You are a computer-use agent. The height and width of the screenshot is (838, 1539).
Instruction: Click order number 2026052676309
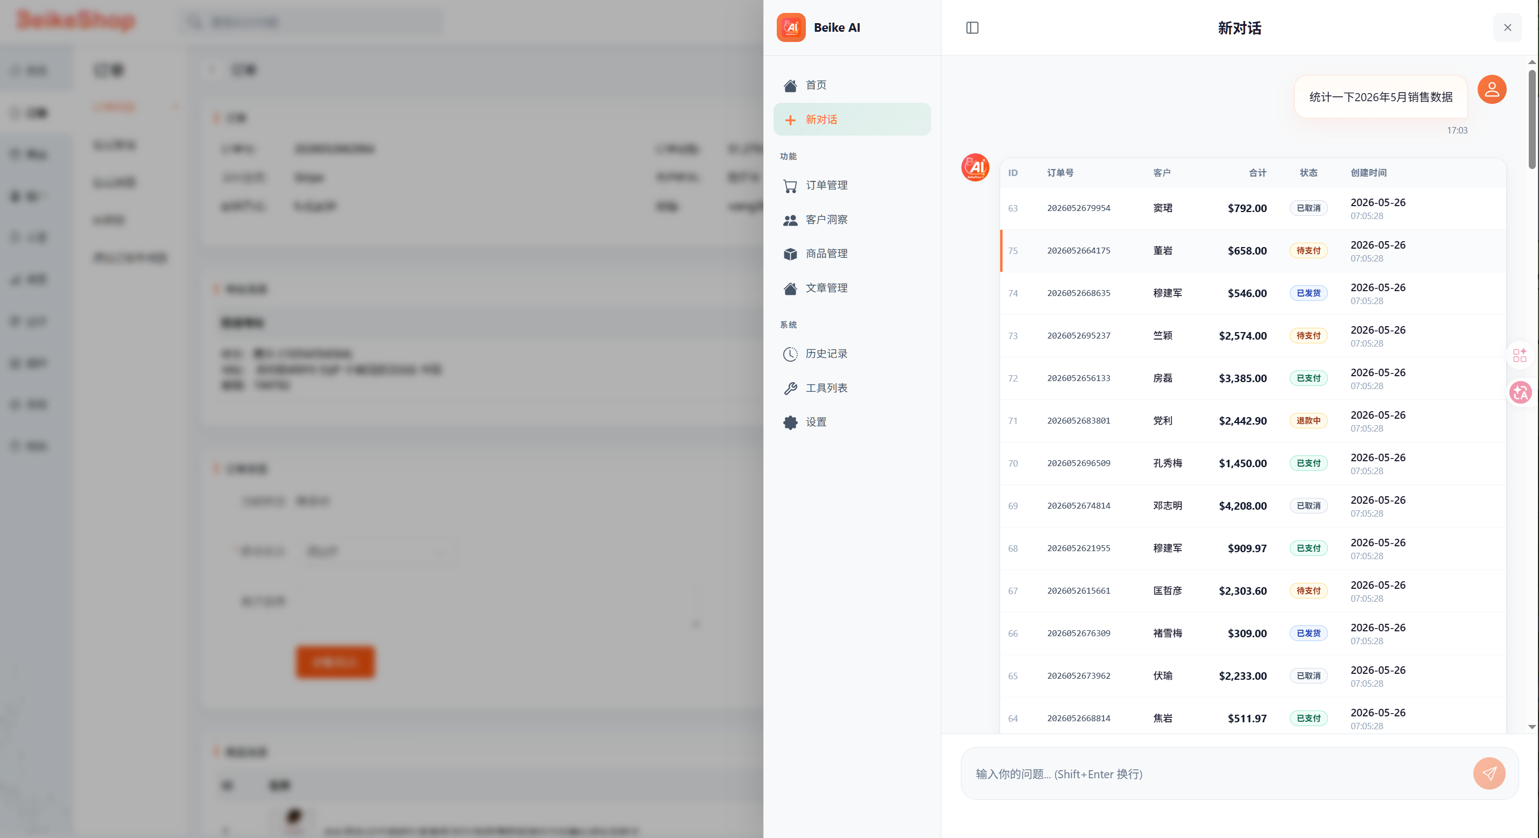coord(1078,632)
